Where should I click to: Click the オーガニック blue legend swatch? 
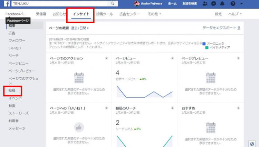(x=204, y=44)
